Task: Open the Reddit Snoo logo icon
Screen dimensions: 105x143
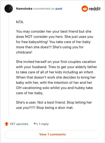Action: (x=85, y=9)
